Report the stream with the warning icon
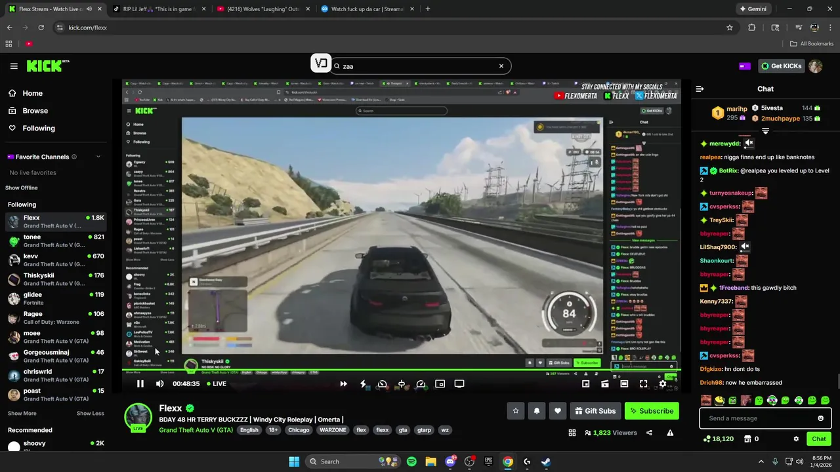Image resolution: width=840 pixels, height=472 pixels. (670, 433)
